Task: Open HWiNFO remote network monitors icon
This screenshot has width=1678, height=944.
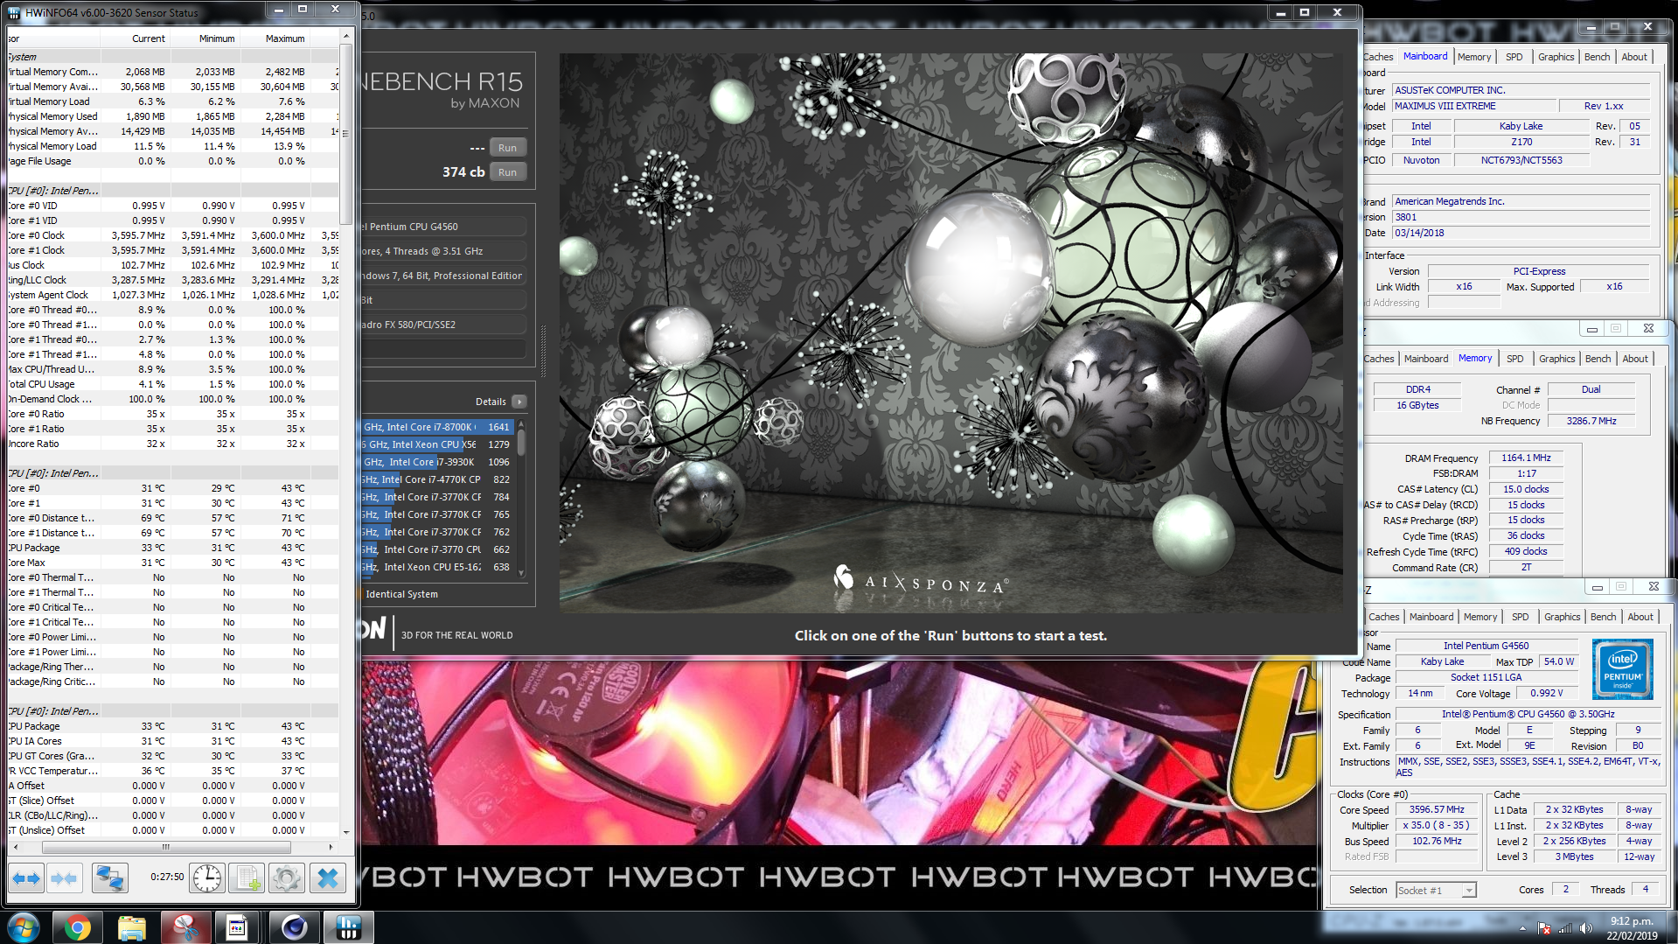Action: coord(110,878)
